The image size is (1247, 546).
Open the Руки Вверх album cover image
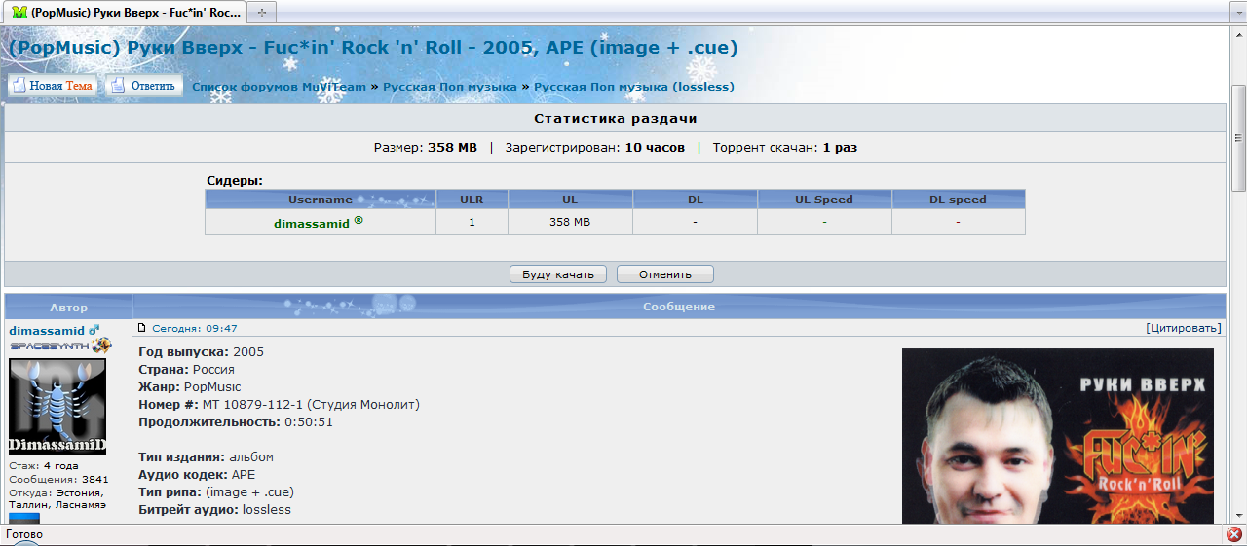pos(1058,436)
